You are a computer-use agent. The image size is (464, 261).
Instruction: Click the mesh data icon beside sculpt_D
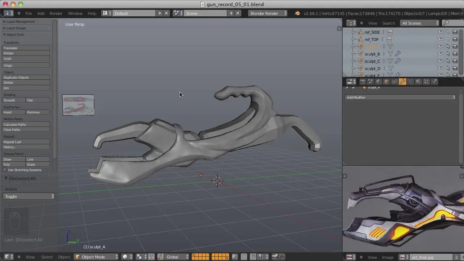(x=390, y=68)
